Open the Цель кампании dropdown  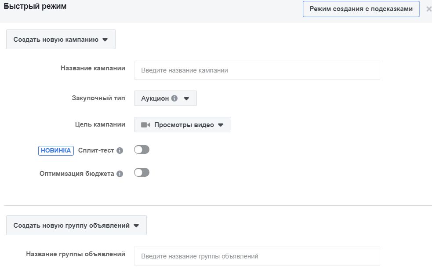tap(183, 124)
